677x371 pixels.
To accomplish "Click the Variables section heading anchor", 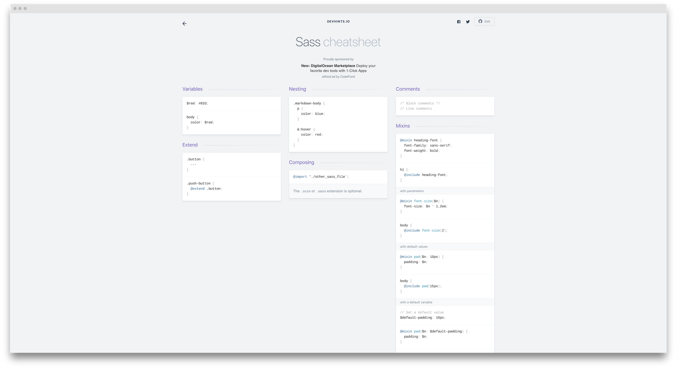I will click(192, 89).
